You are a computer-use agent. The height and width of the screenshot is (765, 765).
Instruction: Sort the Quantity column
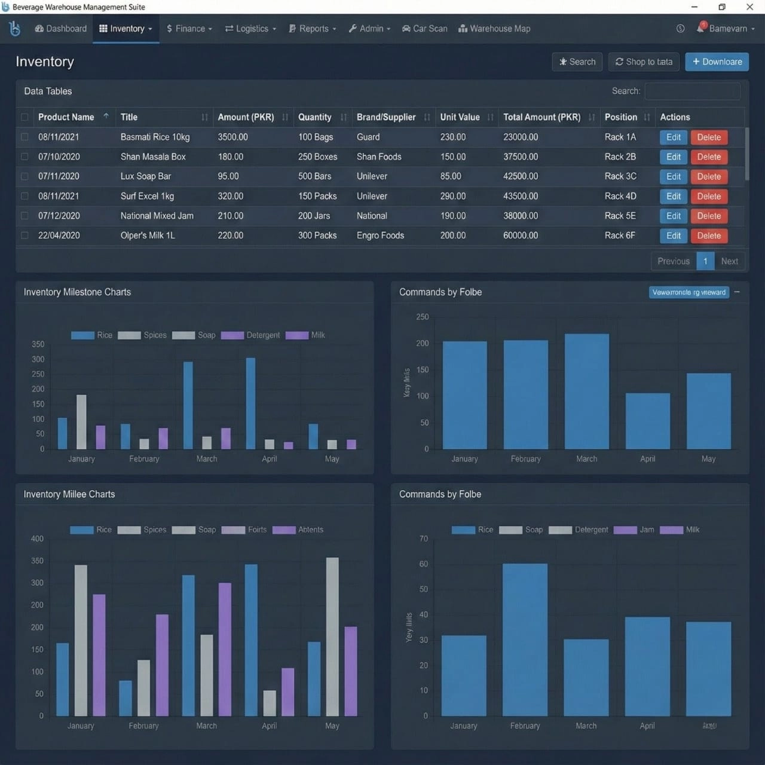click(x=343, y=117)
